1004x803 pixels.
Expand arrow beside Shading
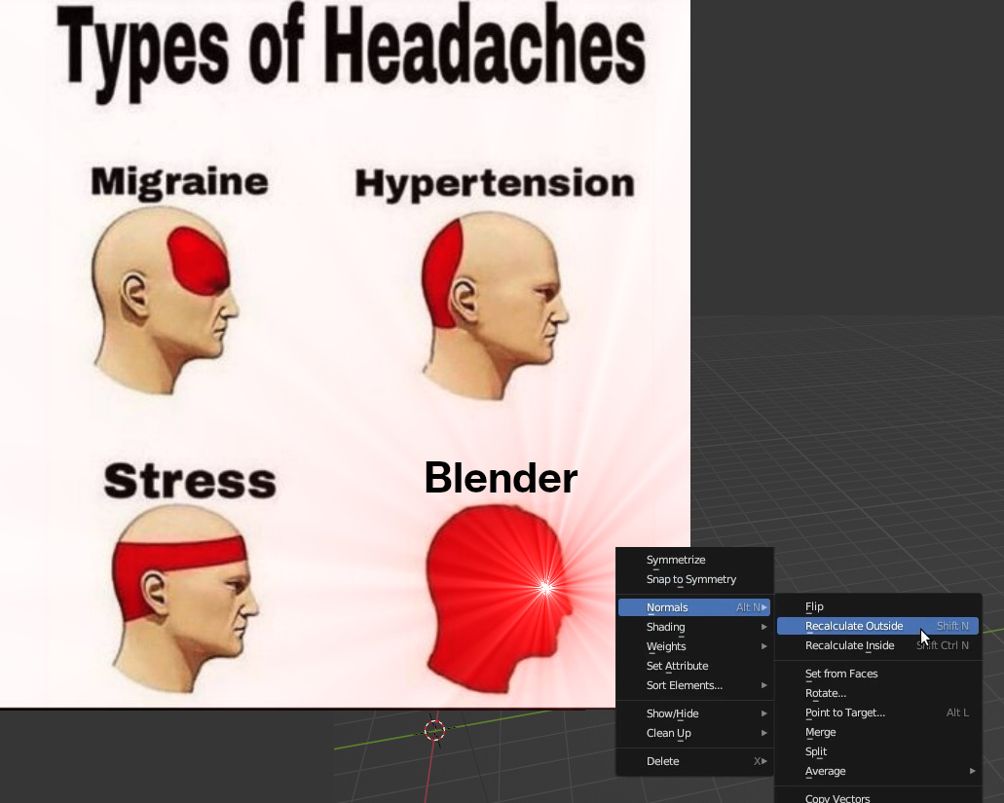click(763, 627)
